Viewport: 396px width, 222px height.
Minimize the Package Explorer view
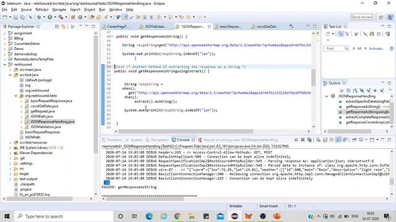[87, 26]
